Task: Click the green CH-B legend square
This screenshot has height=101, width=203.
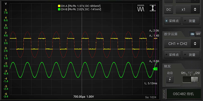Action: point(59,9)
